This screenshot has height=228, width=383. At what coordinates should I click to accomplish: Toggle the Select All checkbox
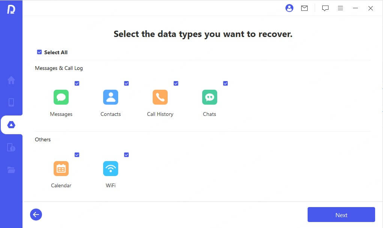click(39, 52)
